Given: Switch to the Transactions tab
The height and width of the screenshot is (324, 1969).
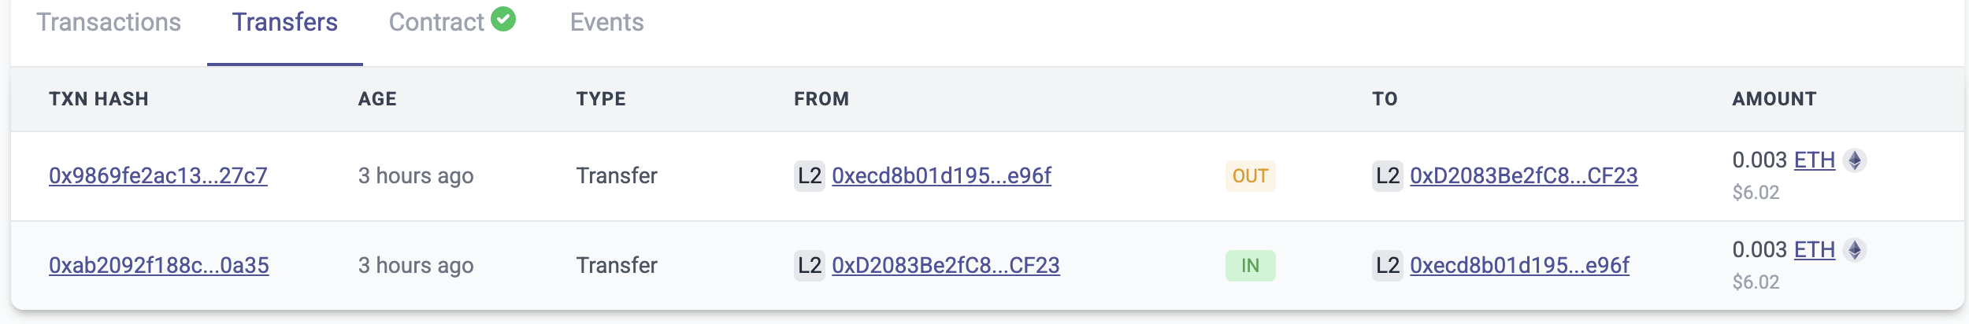Looking at the screenshot, I should click(x=109, y=22).
